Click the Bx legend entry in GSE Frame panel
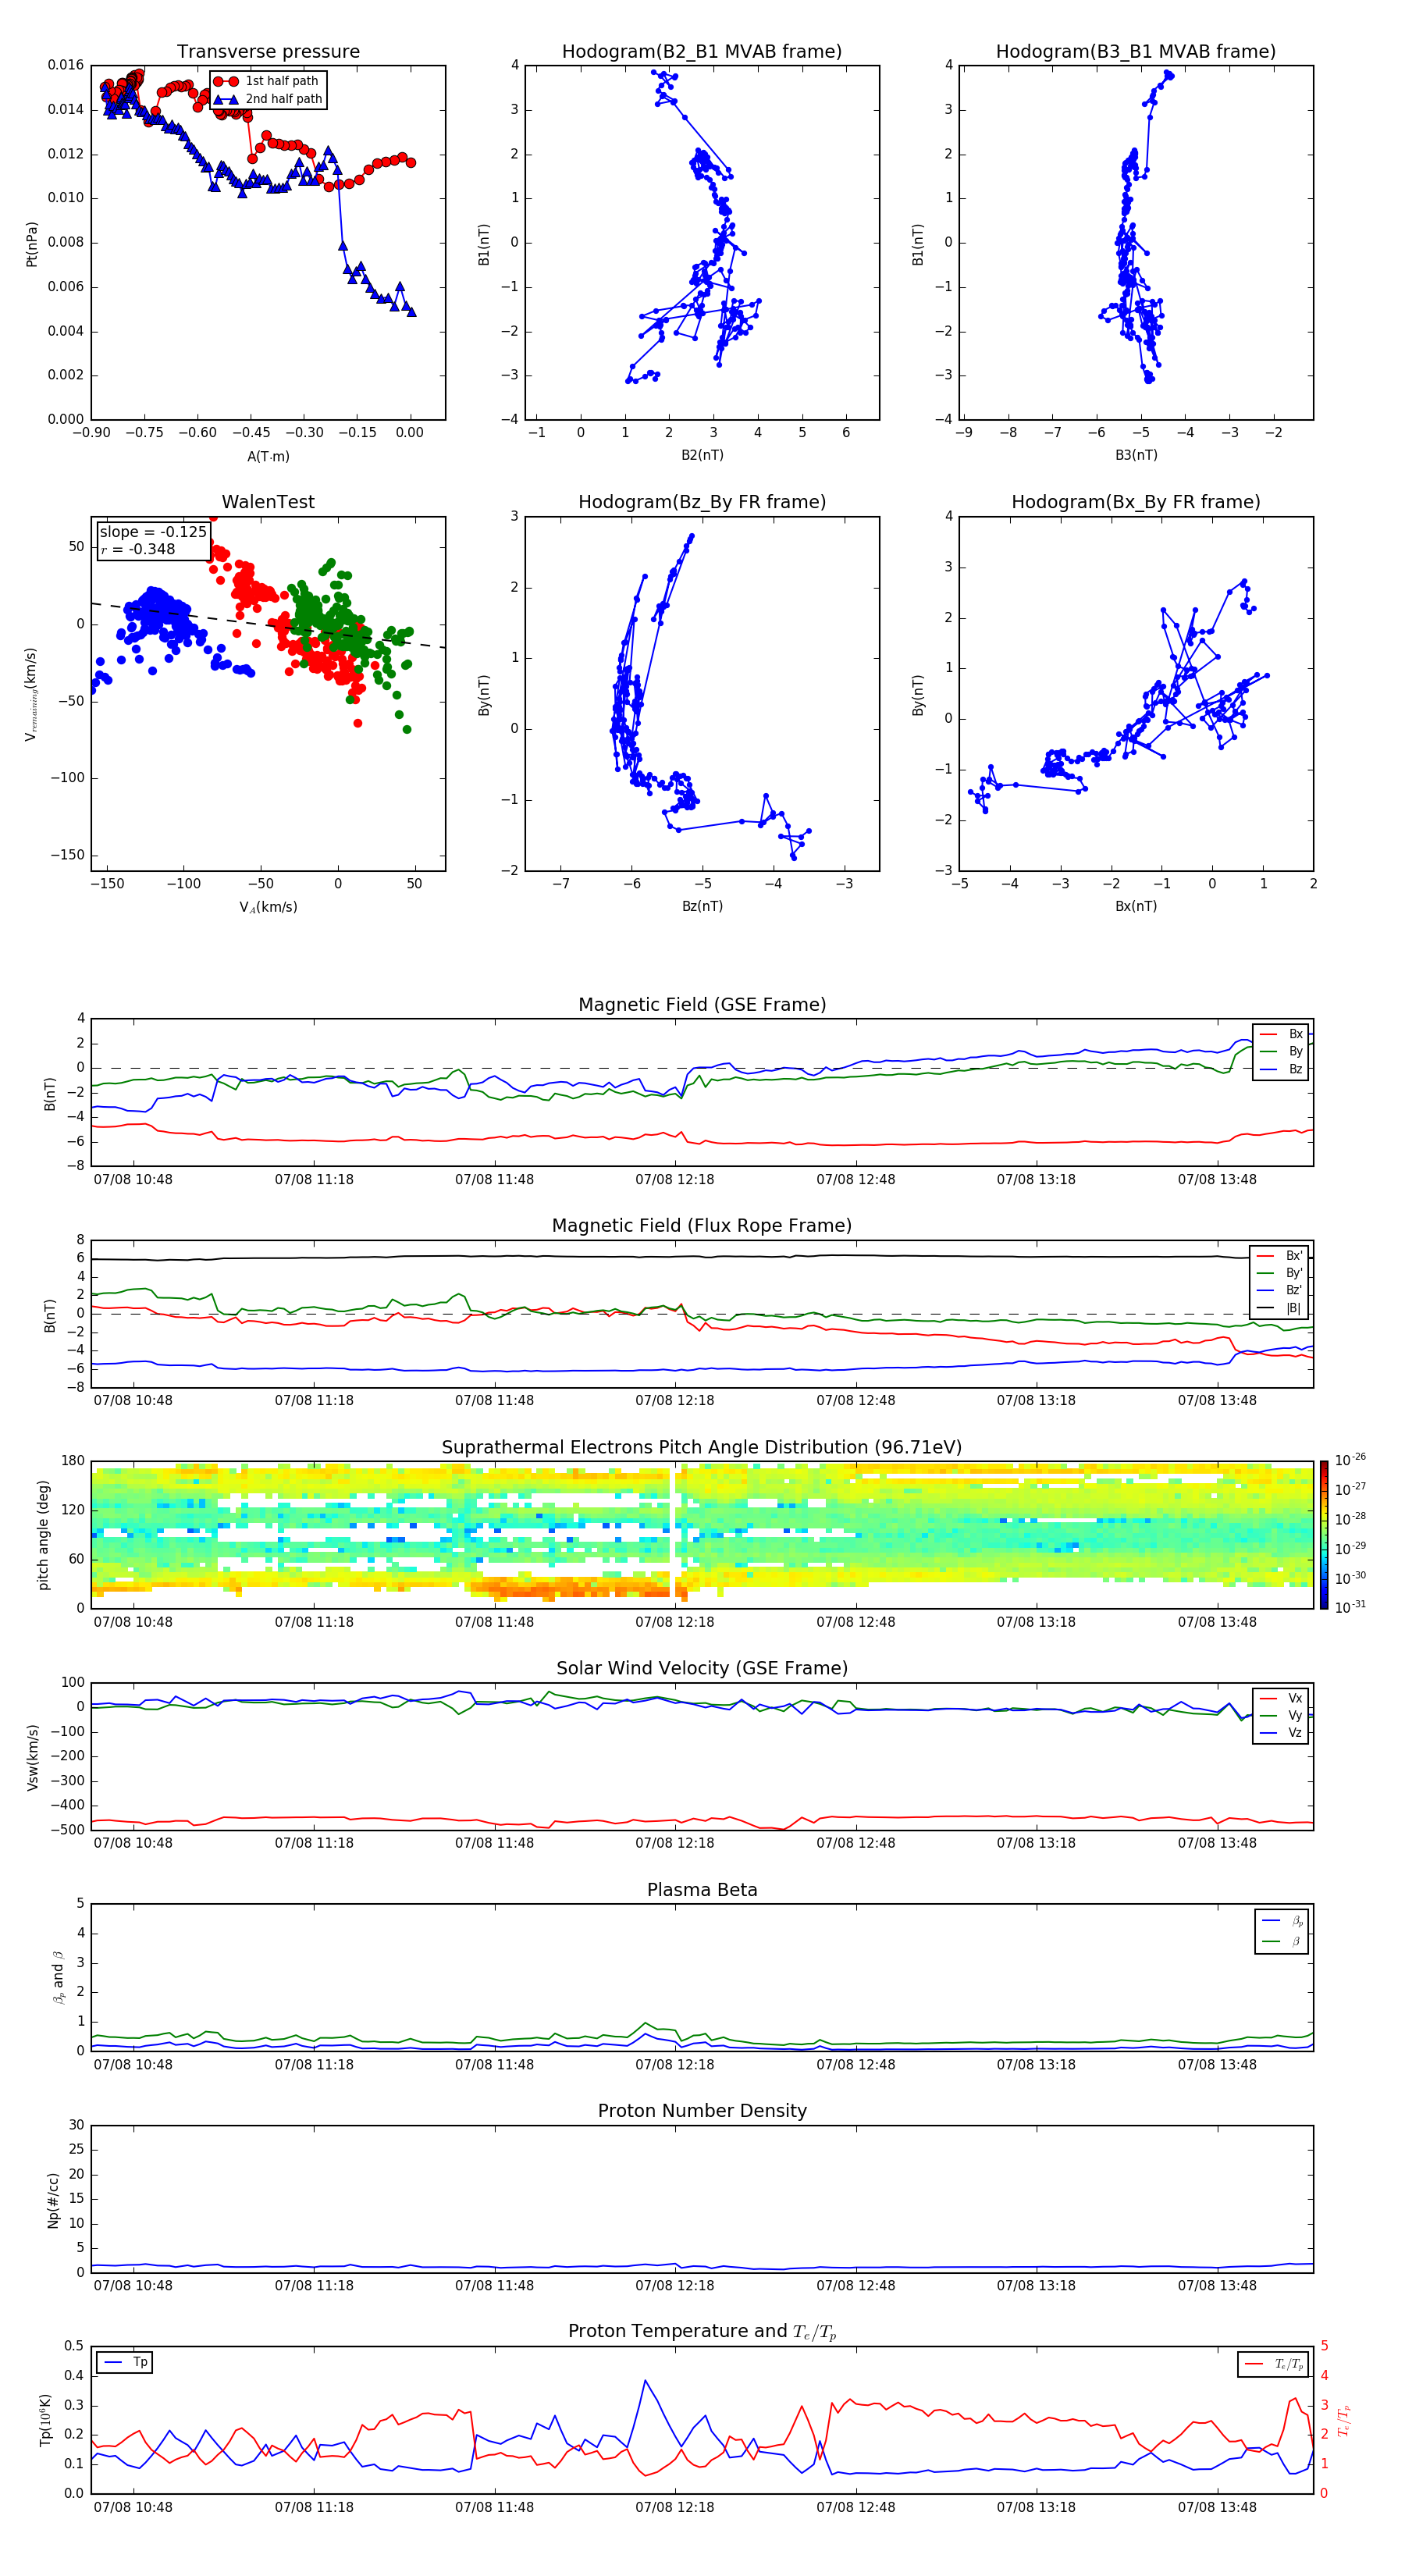Viewport: 1405px width, 2576px height. [x=1281, y=1034]
